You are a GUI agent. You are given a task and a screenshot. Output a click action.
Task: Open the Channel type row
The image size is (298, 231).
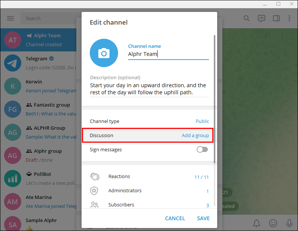[x=148, y=121]
